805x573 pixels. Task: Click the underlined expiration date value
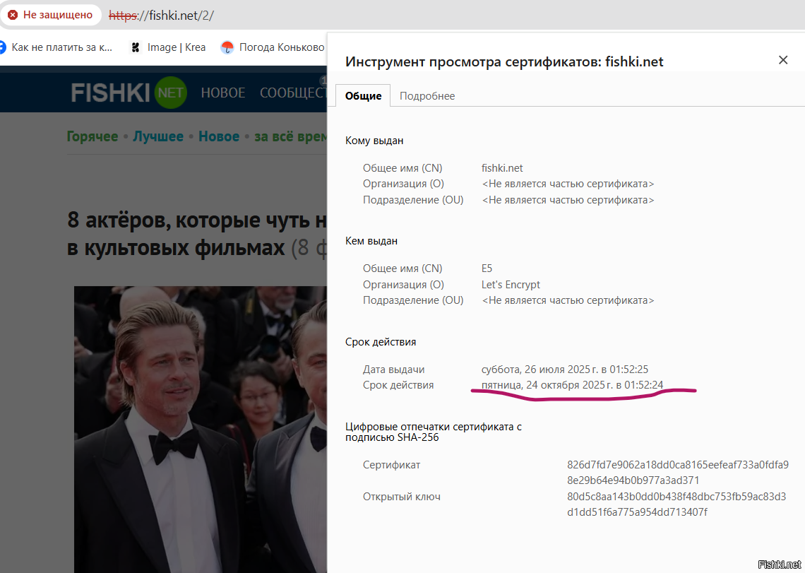[x=572, y=385]
